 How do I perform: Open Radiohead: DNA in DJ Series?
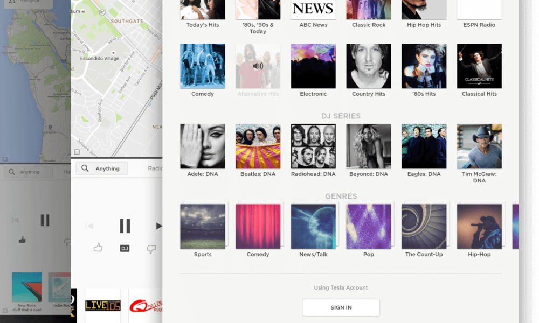tap(313, 146)
